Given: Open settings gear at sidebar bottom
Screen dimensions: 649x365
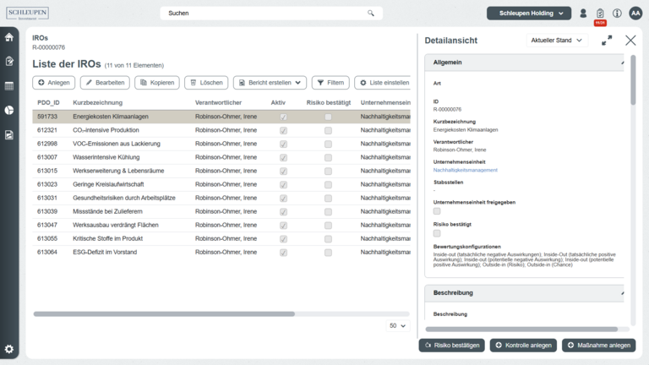Looking at the screenshot, I should coord(9,349).
